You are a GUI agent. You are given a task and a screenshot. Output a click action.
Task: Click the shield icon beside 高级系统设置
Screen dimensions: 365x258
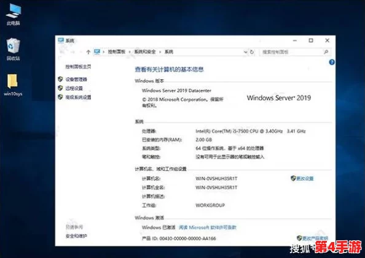60,97
